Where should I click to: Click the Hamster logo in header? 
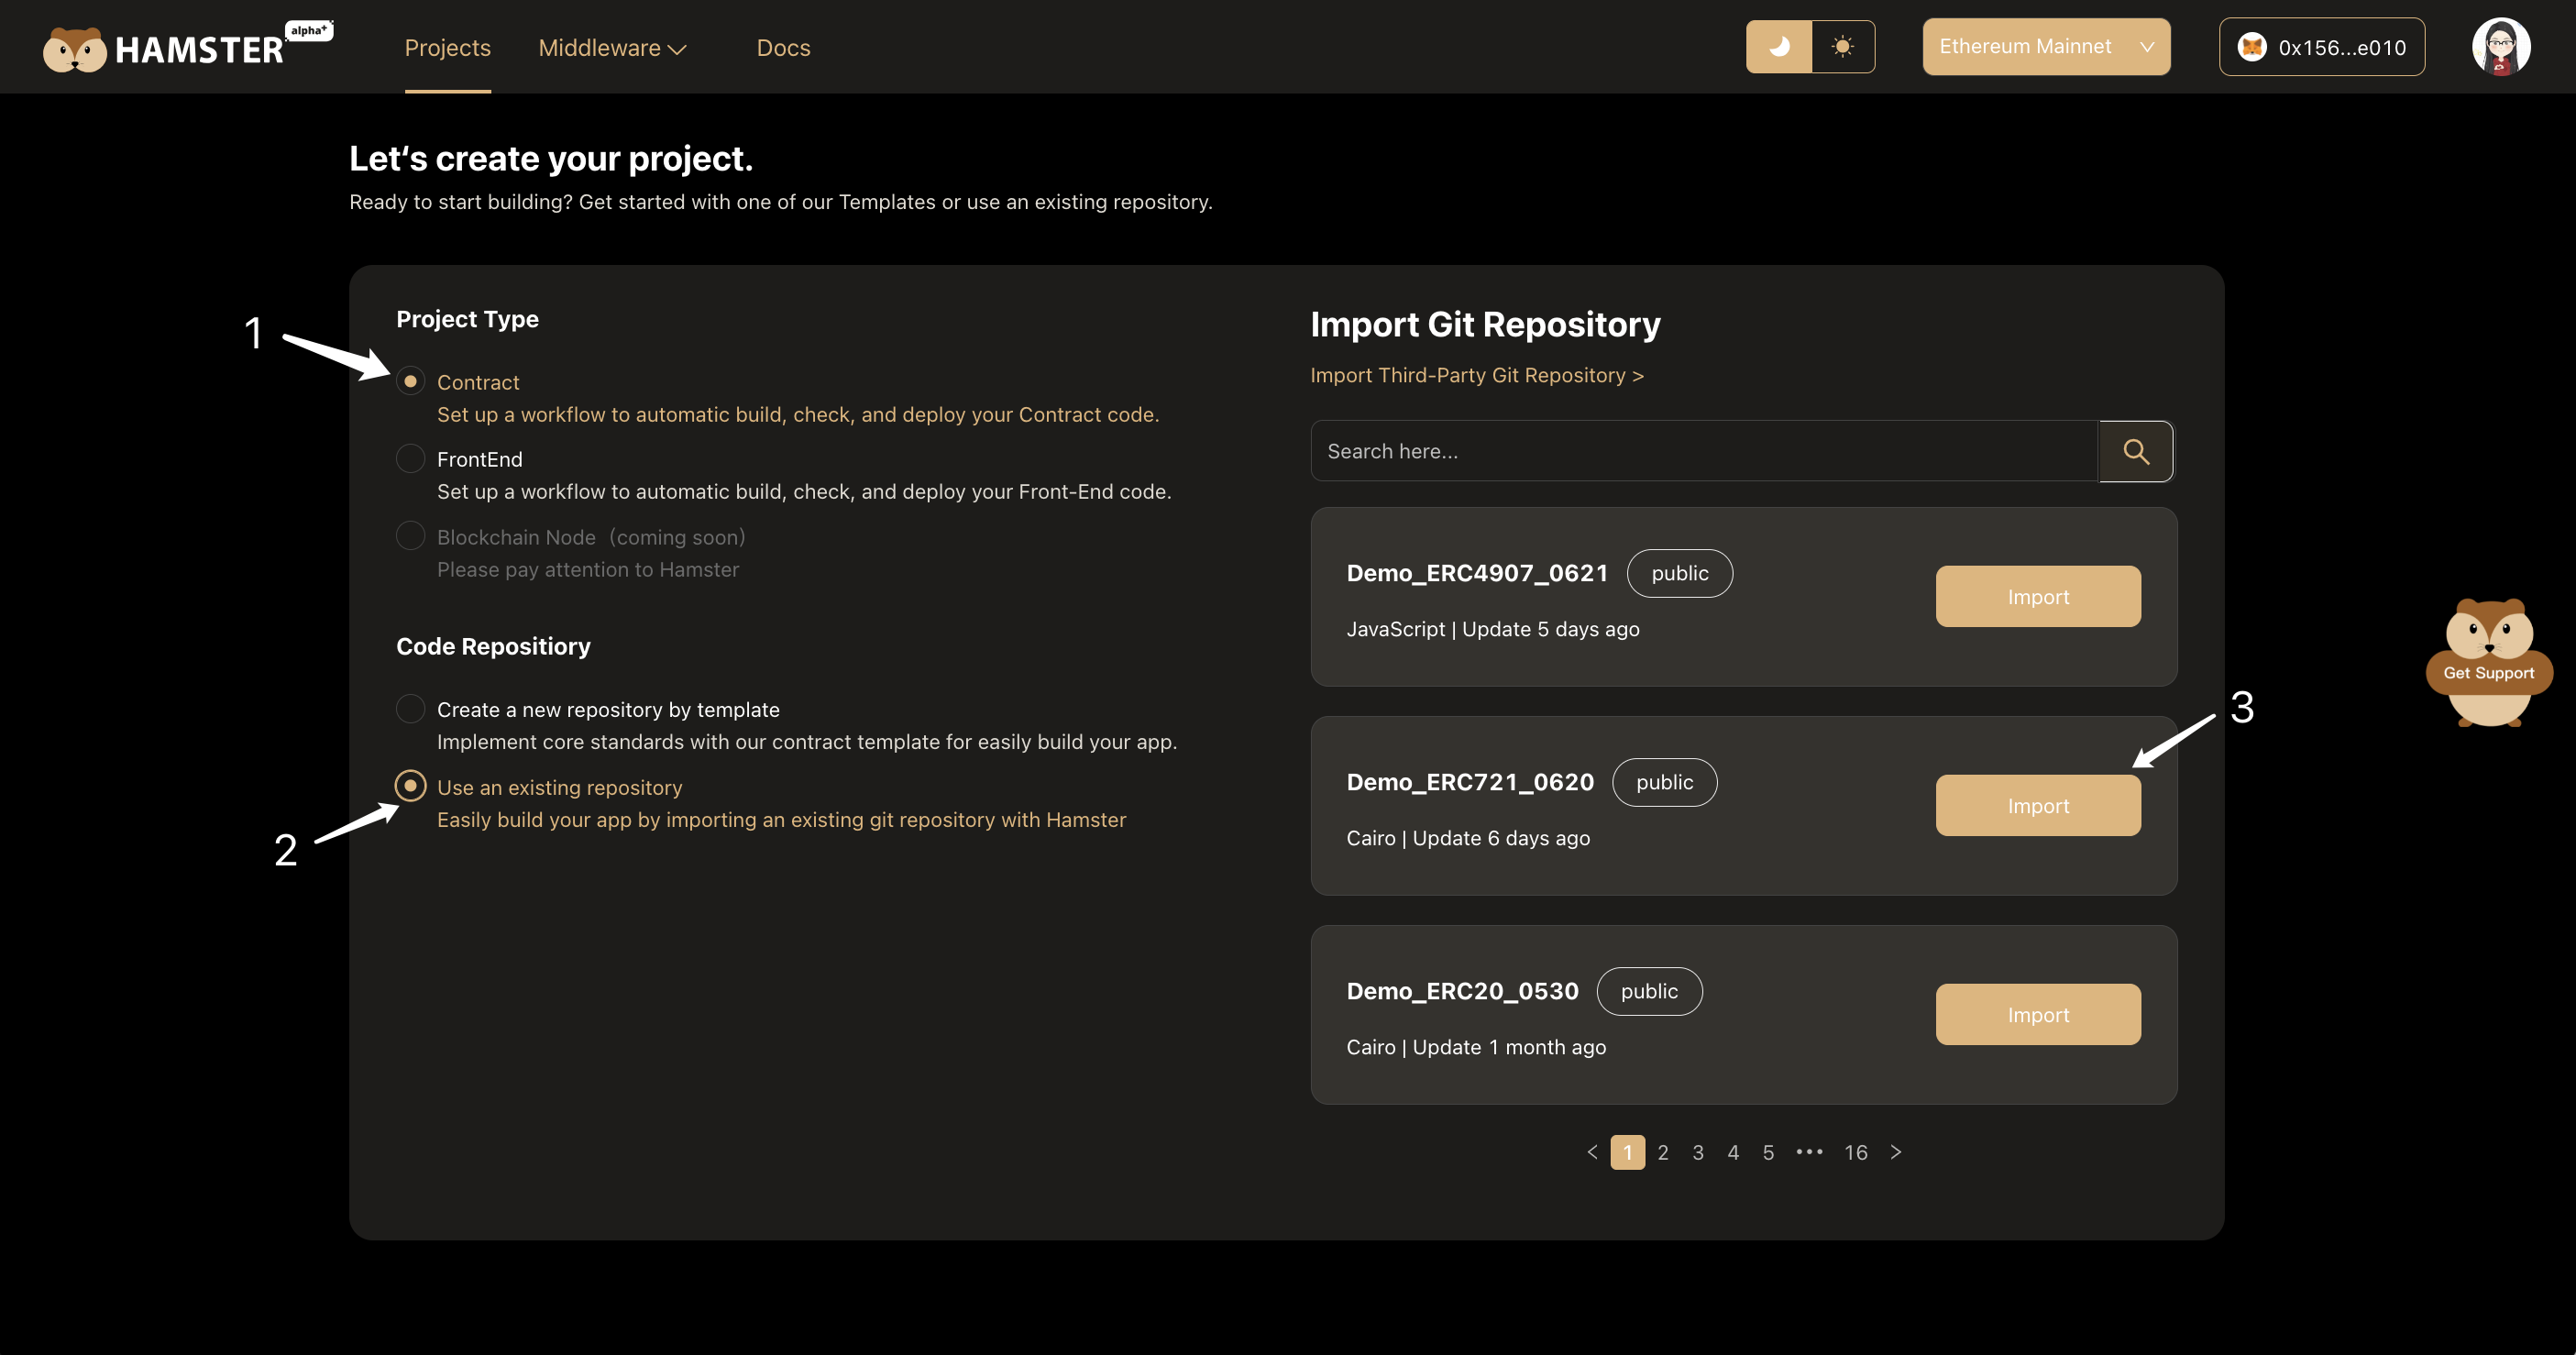pos(164,48)
